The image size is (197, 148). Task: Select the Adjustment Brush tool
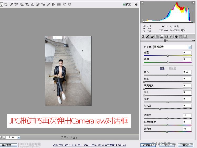pyautogui.click(x=48, y=4)
